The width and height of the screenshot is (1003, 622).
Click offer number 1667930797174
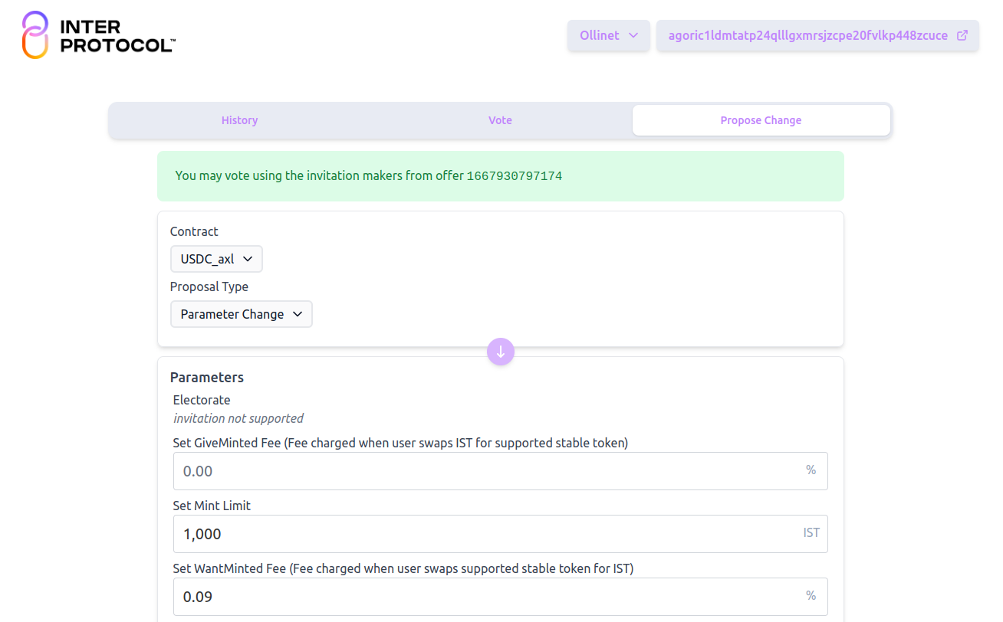coord(515,176)
